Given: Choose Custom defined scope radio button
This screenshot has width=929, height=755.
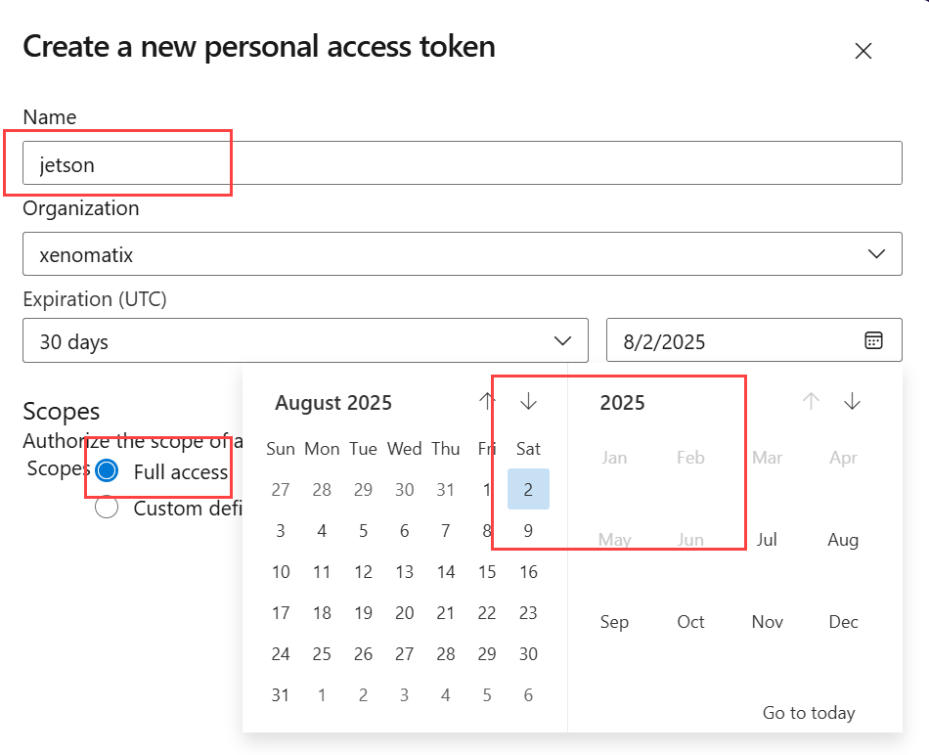Looking at the screenshot, I should pos(107,508).
